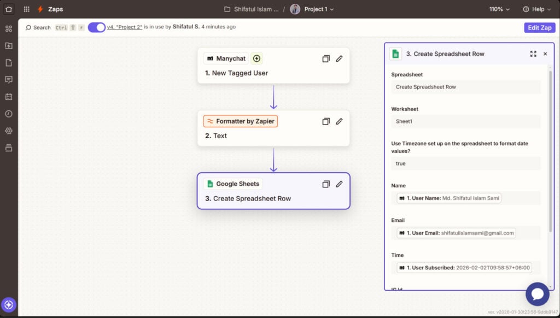Click the instant trigger bolt badge on Manychat

[x=256, y=58]
